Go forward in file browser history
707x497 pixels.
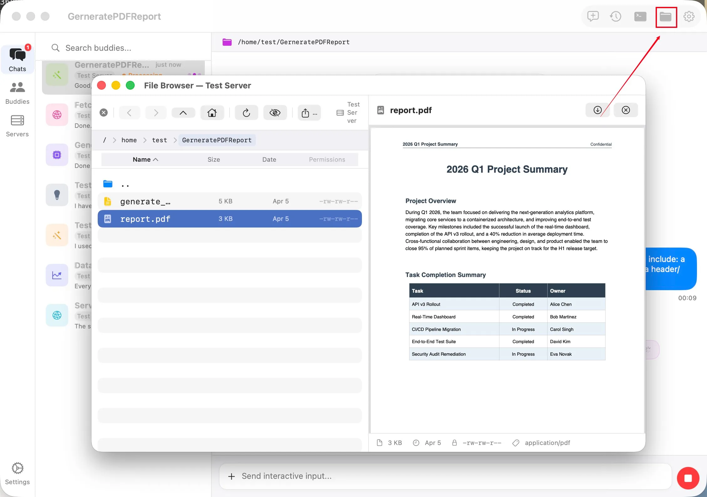point(156,112)
